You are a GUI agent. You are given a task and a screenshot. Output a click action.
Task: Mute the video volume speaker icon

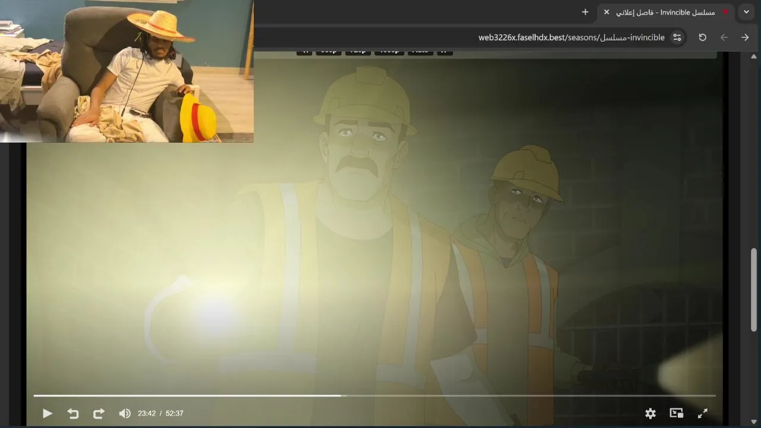tap(124, 413)
